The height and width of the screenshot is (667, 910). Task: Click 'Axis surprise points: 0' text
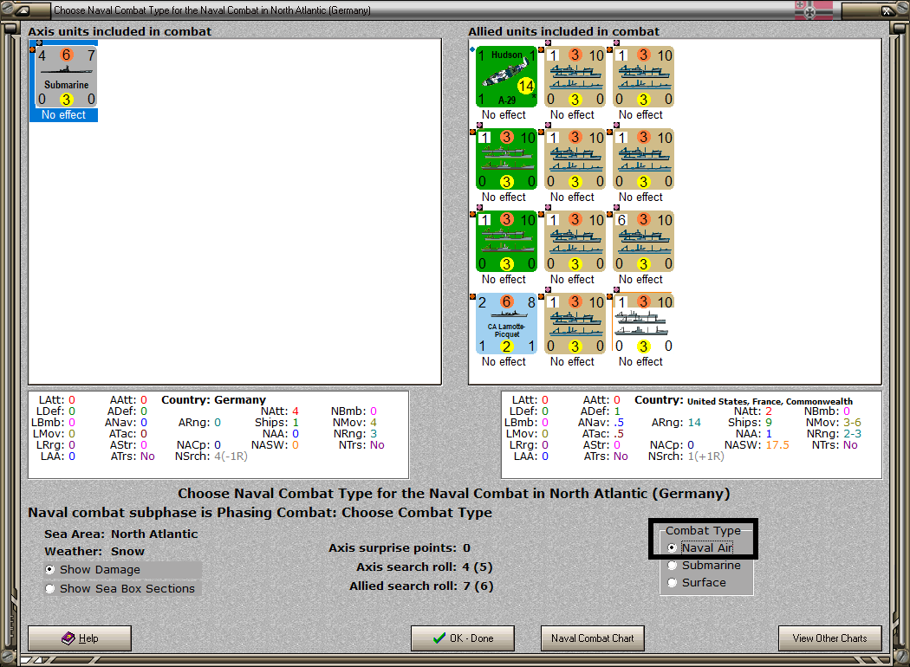point(400,547)
